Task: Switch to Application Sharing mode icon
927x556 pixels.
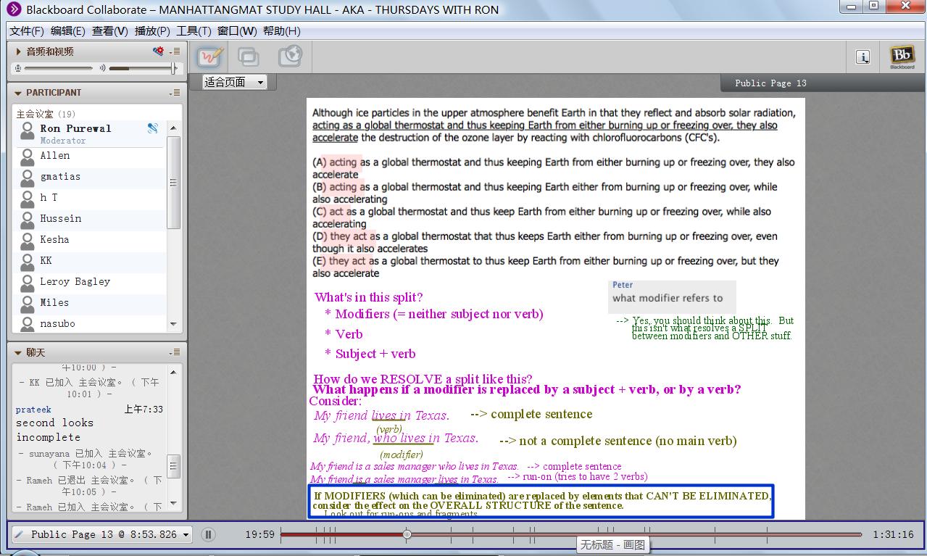Action: click(x=249, y=57)
